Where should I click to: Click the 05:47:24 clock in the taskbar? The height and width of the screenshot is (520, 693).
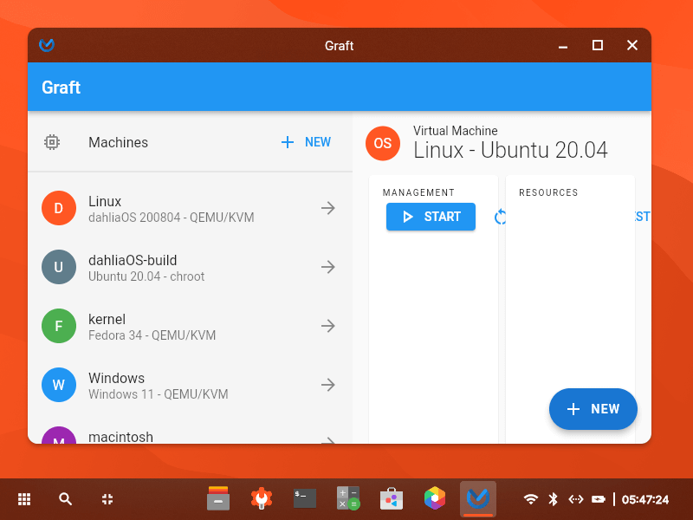coord(644,499)
